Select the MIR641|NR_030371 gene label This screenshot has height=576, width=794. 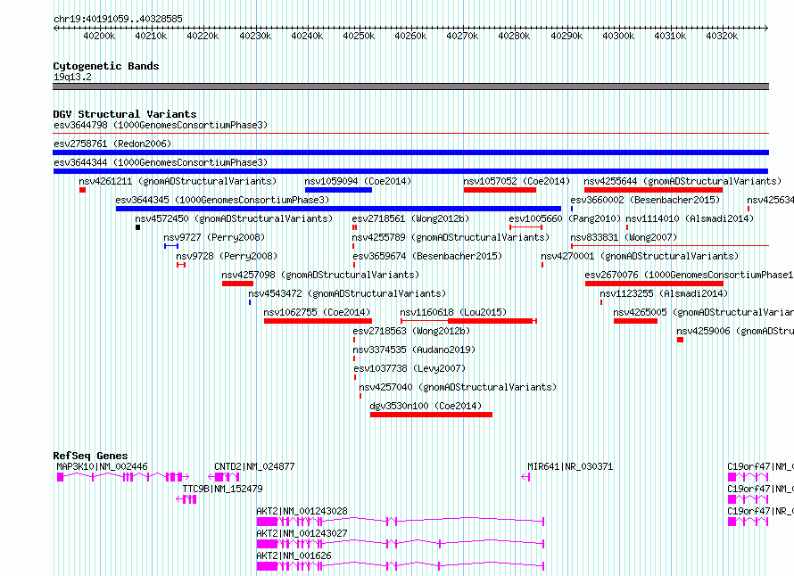click(570, 466)
